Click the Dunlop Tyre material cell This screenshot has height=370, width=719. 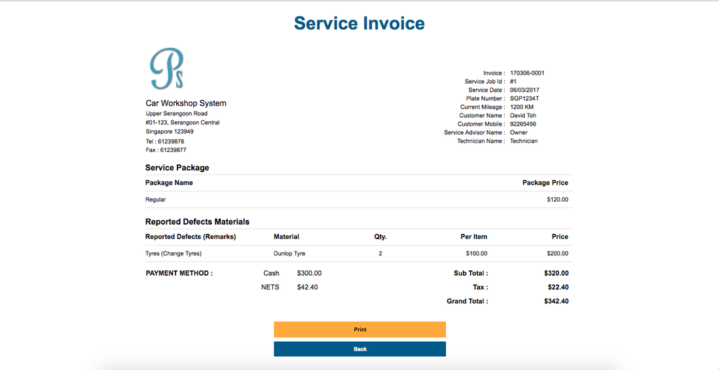(289, 253)
